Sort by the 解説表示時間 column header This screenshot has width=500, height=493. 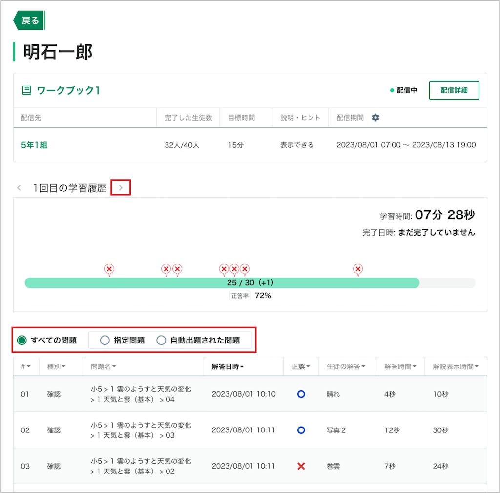pos(456,366)
